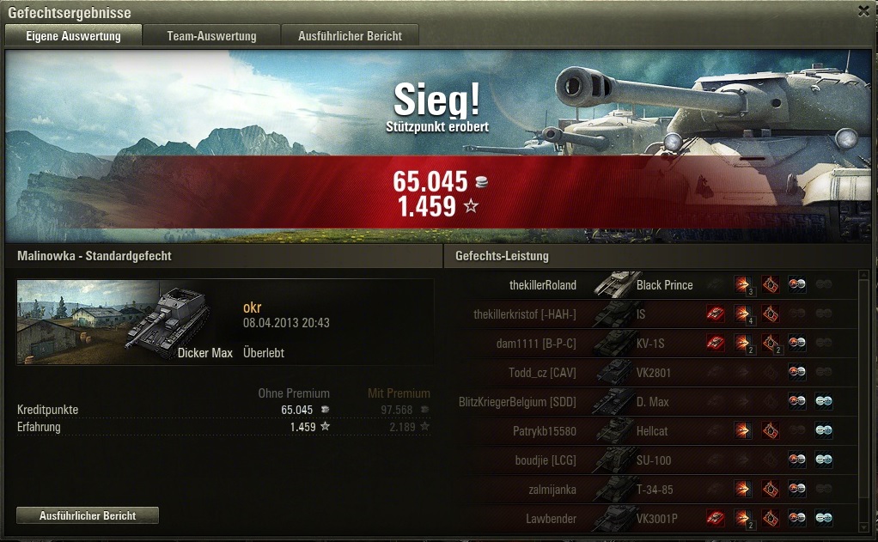Click the assist icon in the Hellcat row
The image size is (878, 542).
(x=824, y=430)
